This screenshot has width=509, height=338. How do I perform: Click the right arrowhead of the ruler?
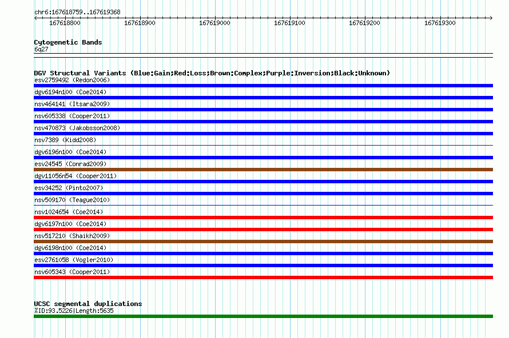491,18
